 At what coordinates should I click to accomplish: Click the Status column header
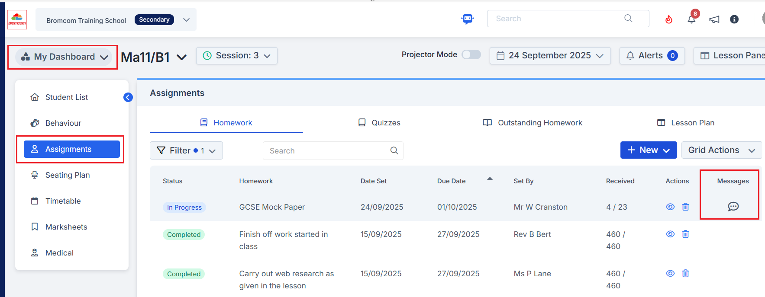pyautogui.click(x=173, y=181)
